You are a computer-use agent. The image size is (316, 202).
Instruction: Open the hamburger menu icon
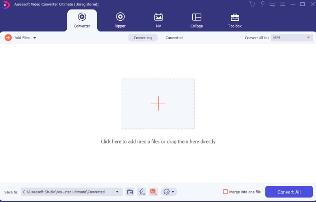(x=283, y=4)
